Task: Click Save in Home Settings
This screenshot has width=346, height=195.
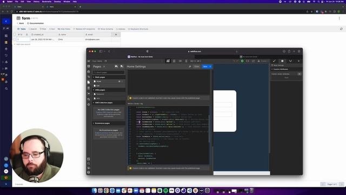Action: (x=205, y=67)
